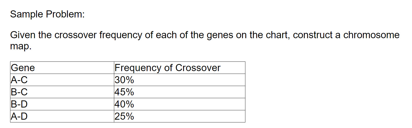Click the "Sample Problem:" heading text
This screenshot has height=128, width=412.
click(47, 14)
